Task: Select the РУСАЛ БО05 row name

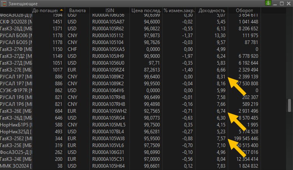Action: point(16,42)
